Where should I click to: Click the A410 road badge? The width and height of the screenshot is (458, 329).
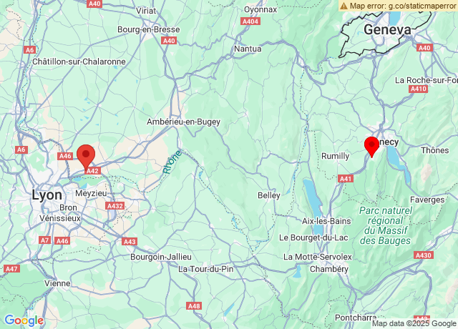(x=418, y=89)
